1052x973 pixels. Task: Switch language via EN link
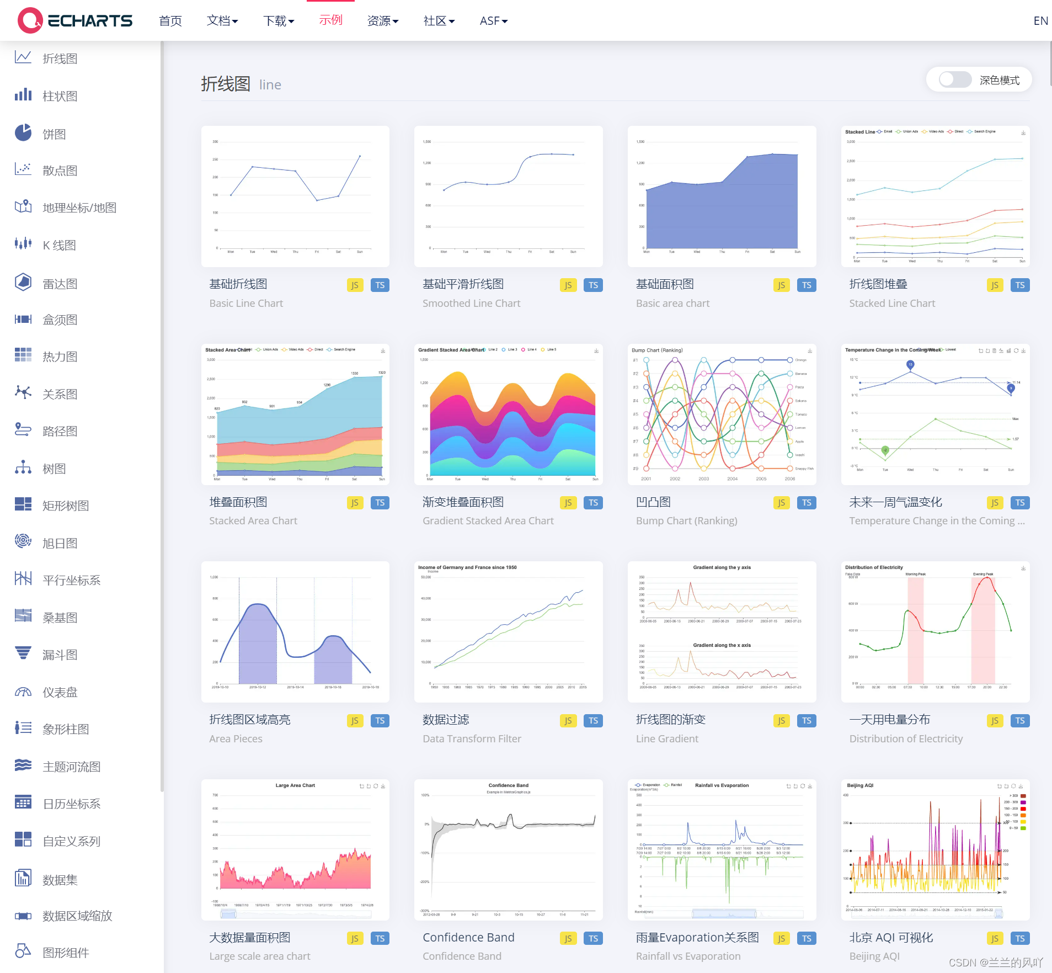[1040, 20]
